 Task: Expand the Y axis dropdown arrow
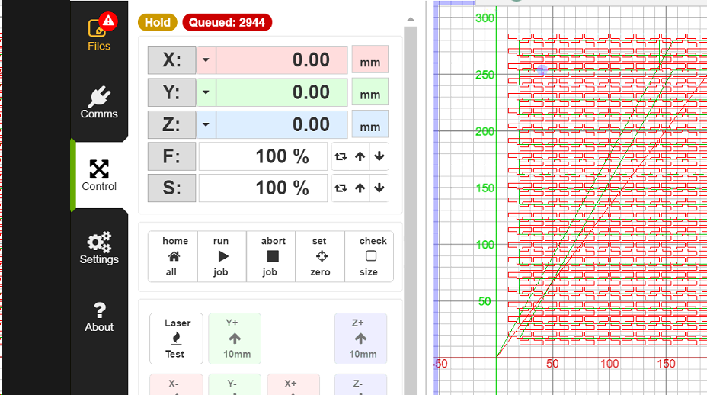pos(206,92)
